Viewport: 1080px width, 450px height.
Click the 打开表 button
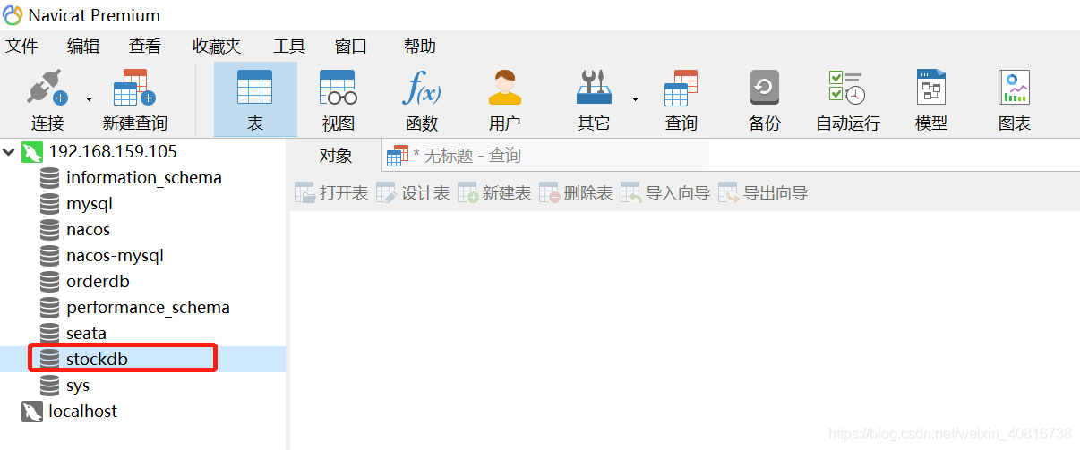click(332, 193)
